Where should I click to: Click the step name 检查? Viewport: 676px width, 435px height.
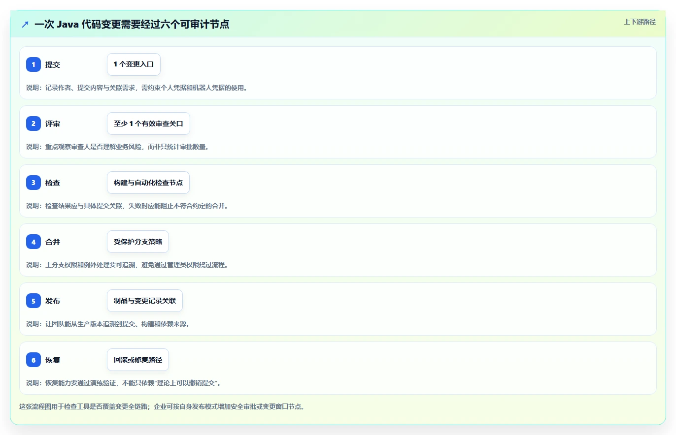53,183
